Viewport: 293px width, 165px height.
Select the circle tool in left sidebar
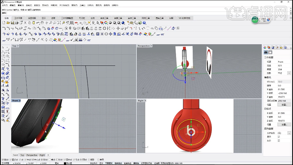(x=3, y=56)
